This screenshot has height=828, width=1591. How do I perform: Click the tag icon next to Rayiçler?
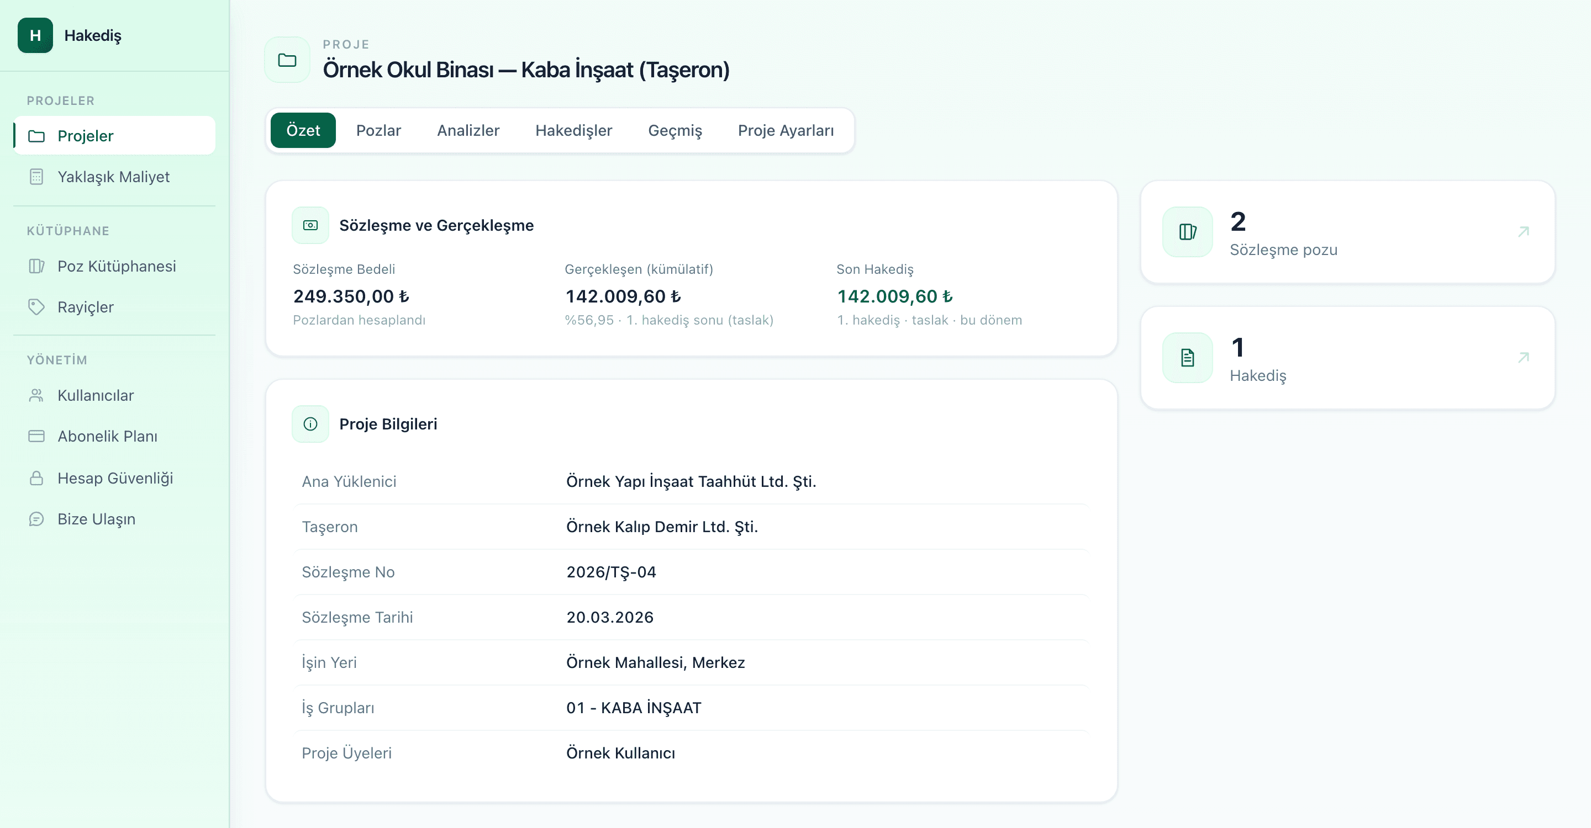[36, 307]
